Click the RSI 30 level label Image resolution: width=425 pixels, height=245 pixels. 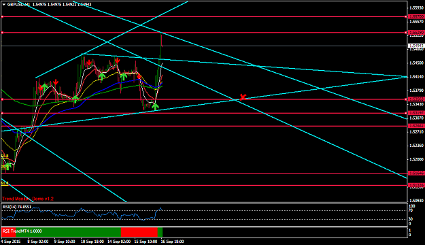pos(410,219)
